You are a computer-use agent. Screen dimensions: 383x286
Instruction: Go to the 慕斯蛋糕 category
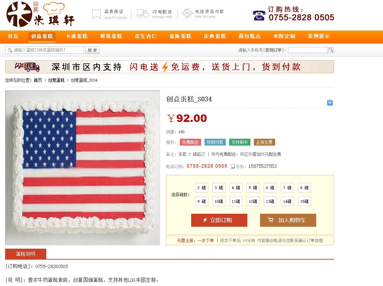pos(180,36)
